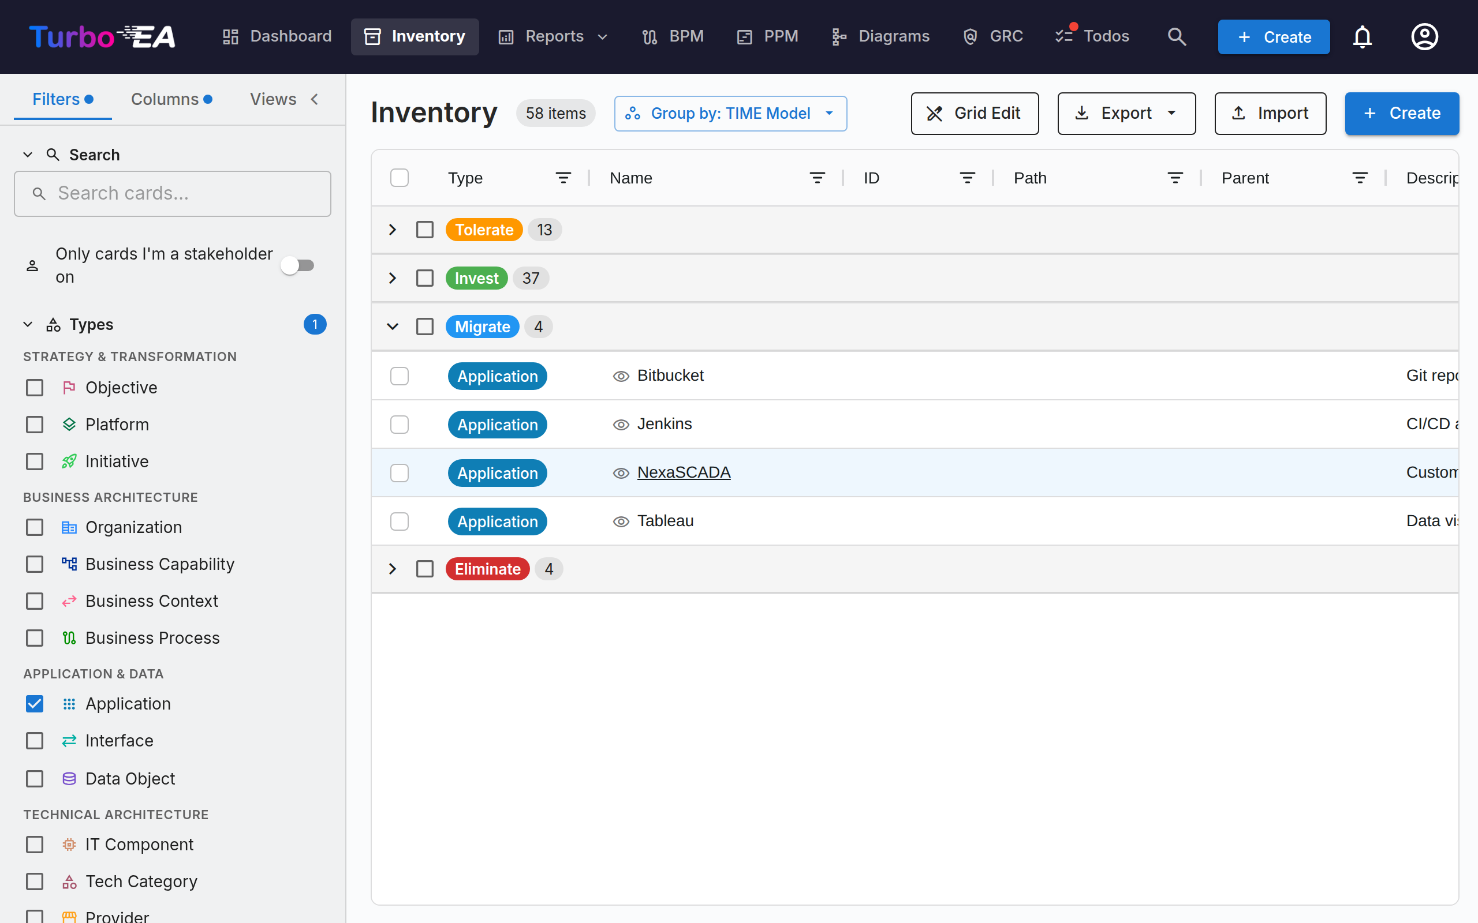
Task: Expand the Tolerate group
Action: click(x=393, y=230)
